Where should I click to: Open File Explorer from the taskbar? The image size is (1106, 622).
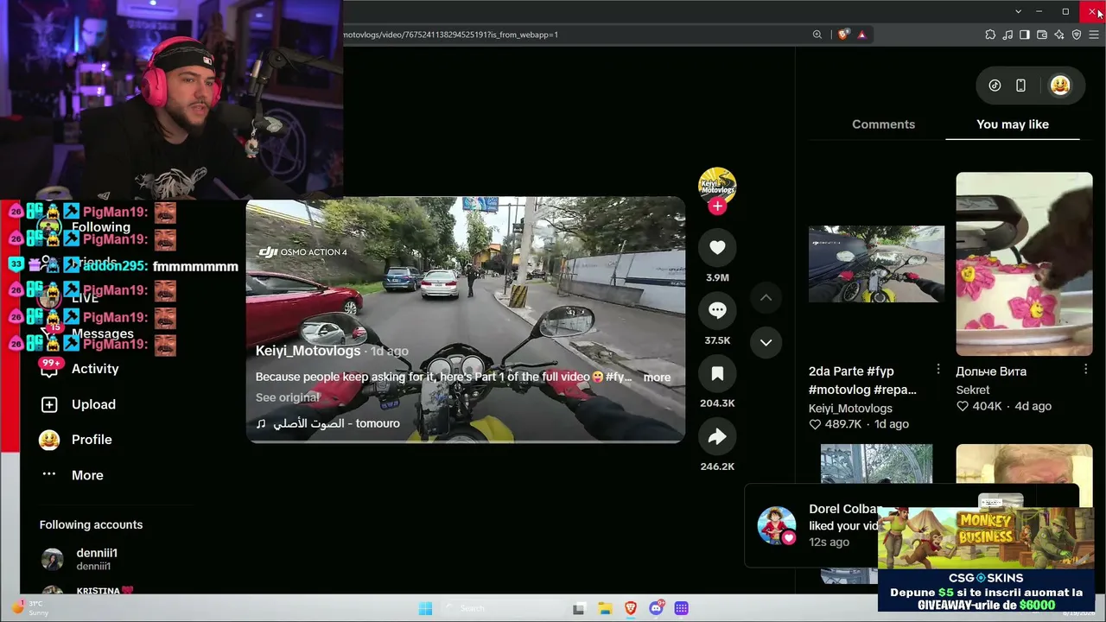(x=605, y=608)
